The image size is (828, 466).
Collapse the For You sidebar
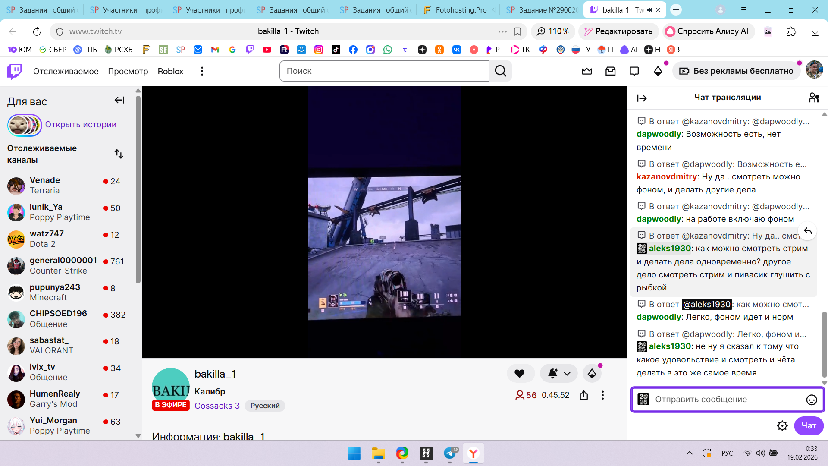(119, 101)
